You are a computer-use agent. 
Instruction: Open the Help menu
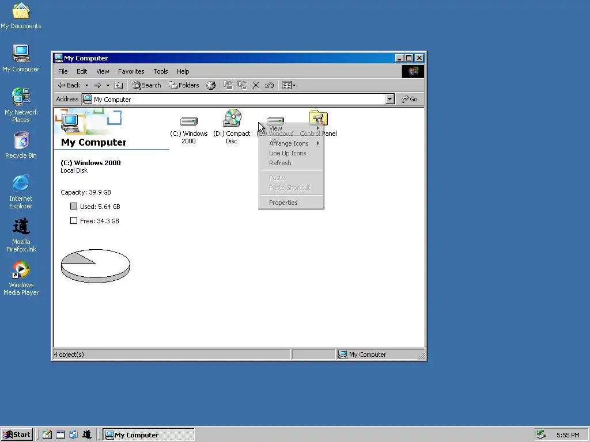(183, 71)
